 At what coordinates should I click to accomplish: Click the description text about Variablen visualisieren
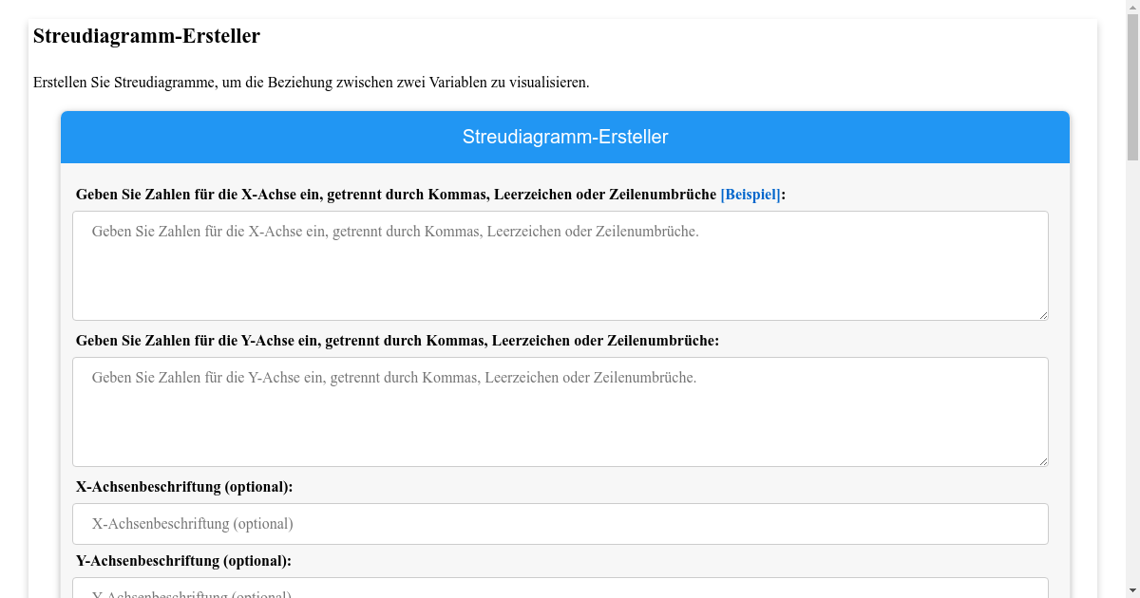tap(312, 82)
